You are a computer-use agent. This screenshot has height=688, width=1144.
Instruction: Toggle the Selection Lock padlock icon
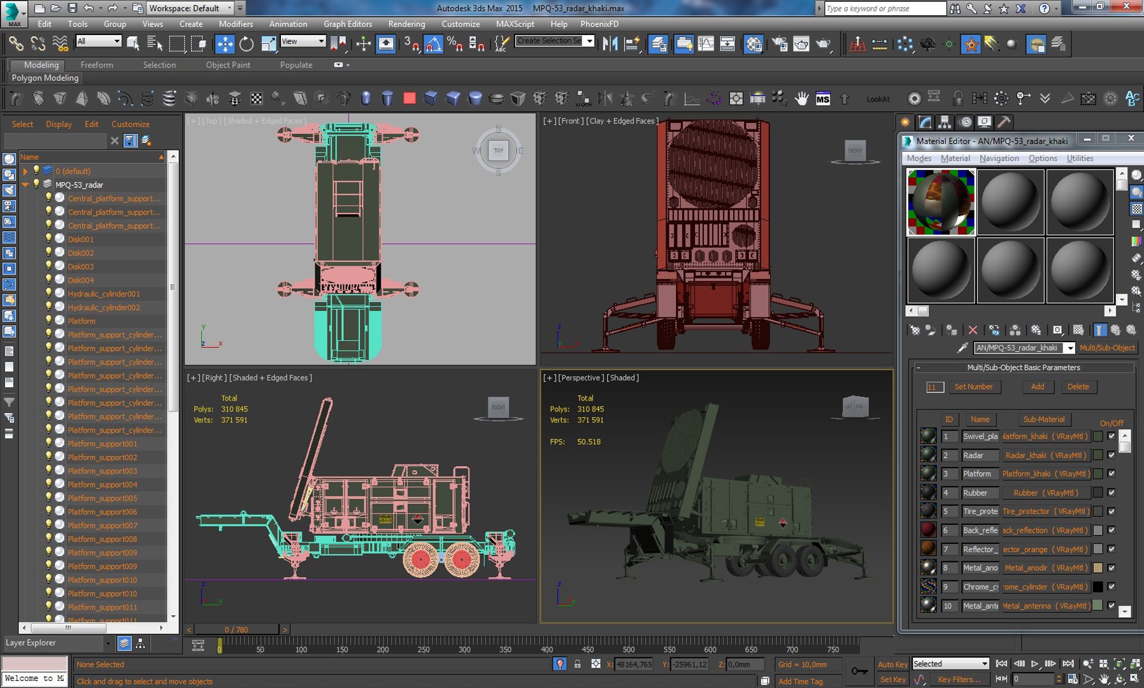[577, 664]
